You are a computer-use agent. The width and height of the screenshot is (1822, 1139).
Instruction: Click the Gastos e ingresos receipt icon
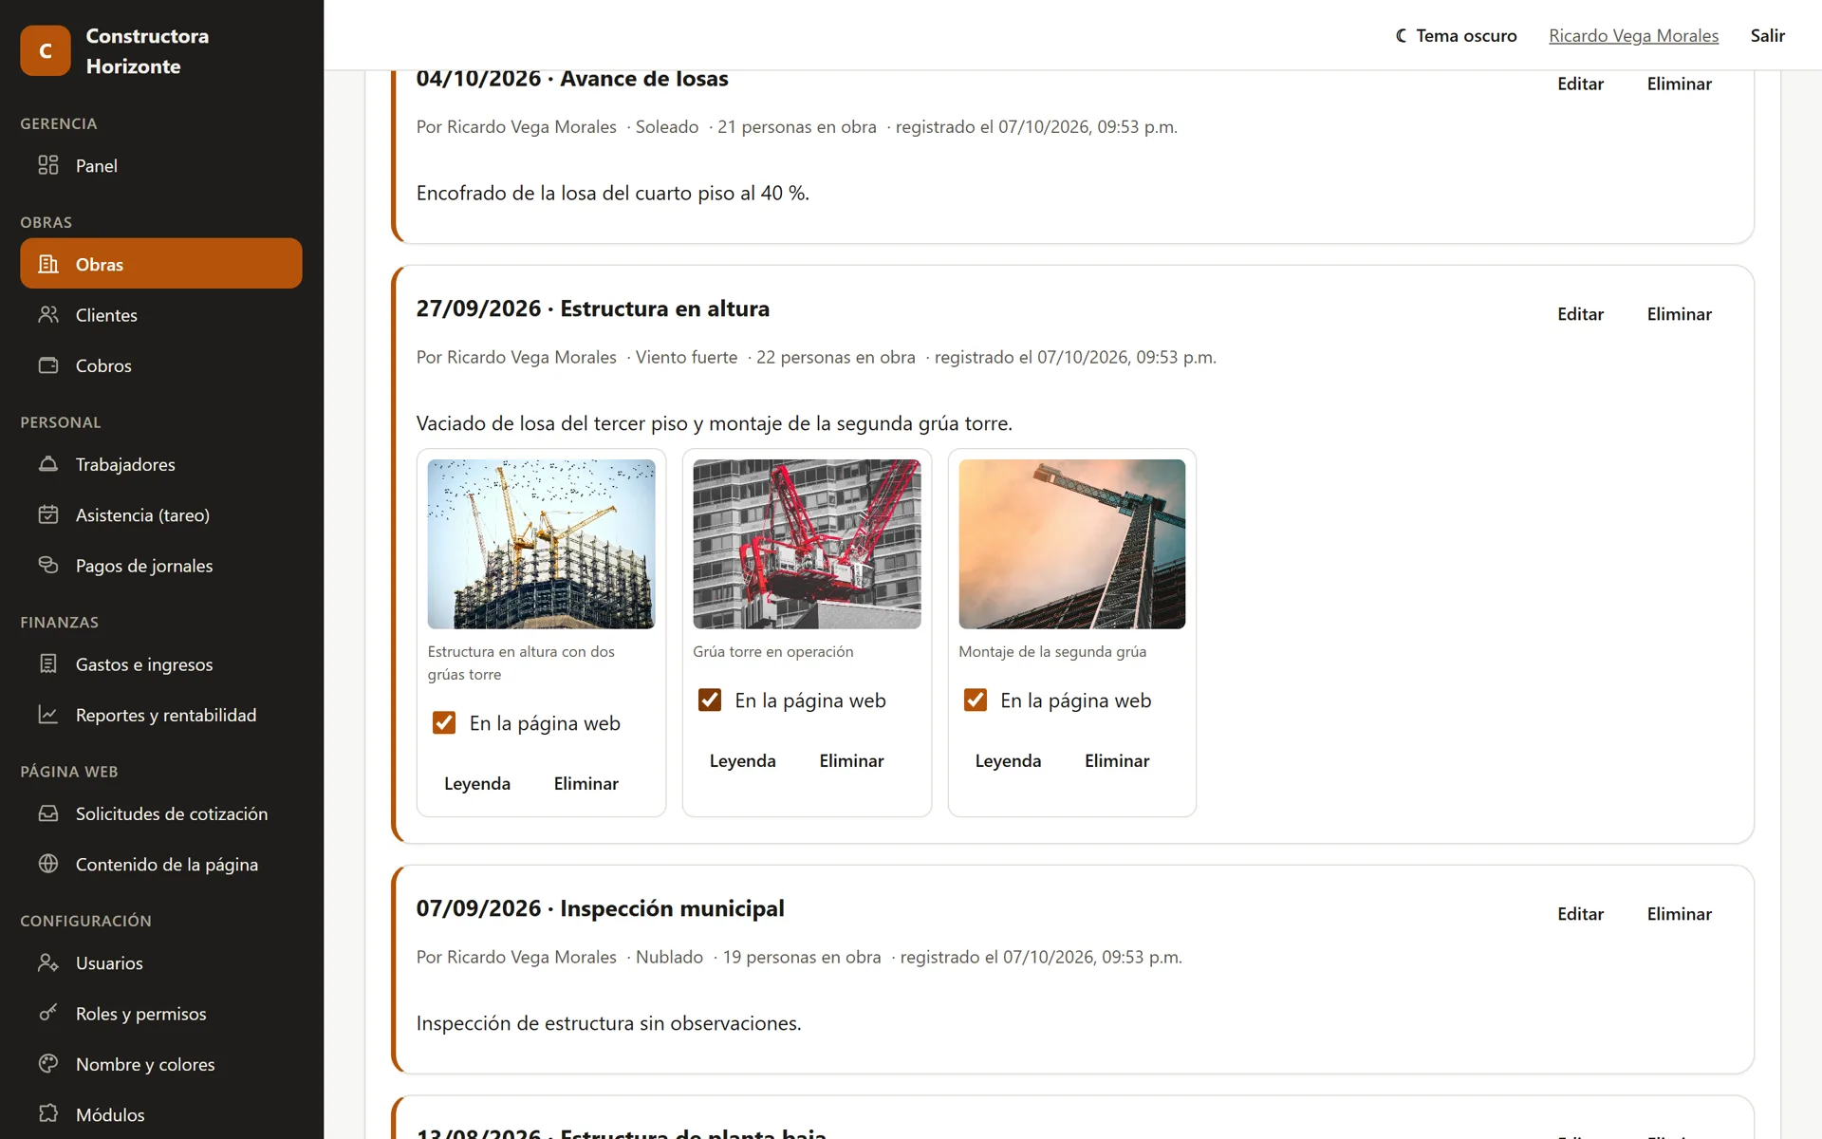pos(48,663)
